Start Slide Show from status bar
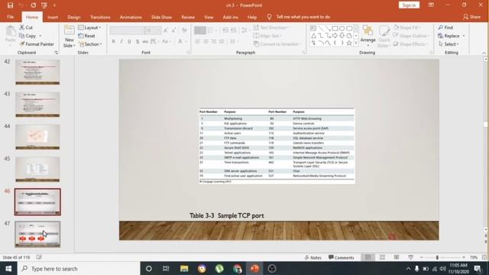The width and height of the screenshot is (489, 275). 411,257
